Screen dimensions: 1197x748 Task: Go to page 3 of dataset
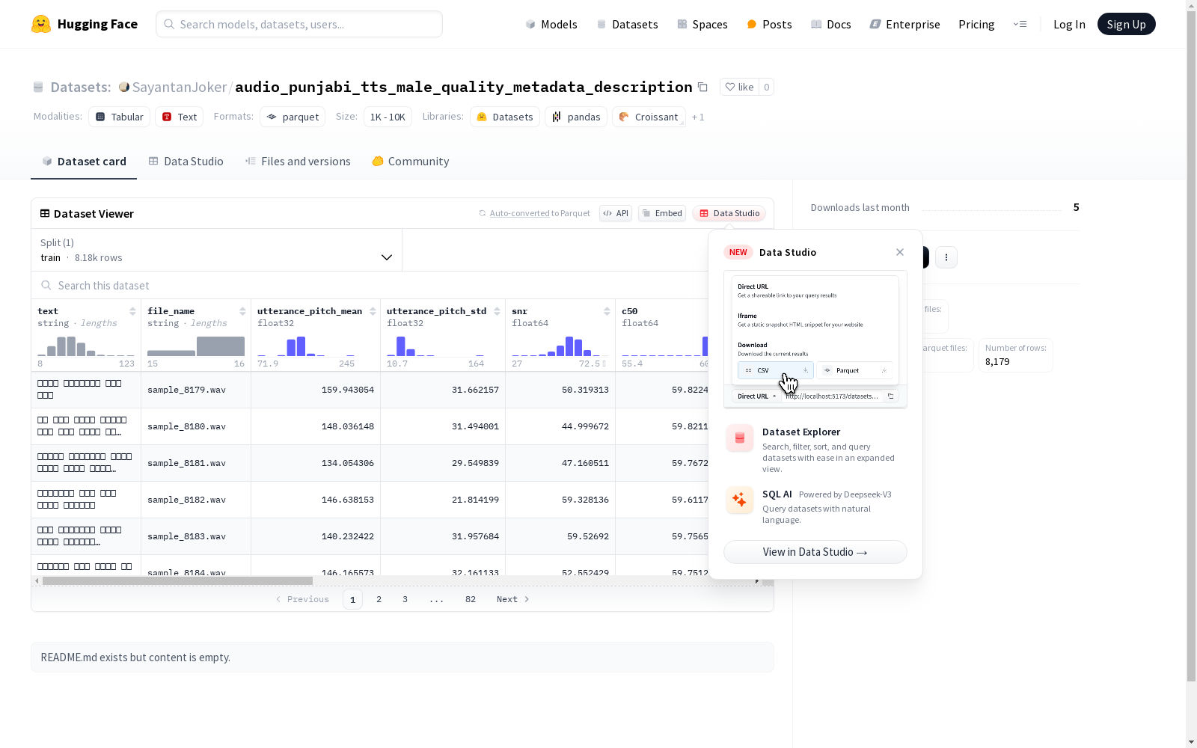[x=405, y=599]
